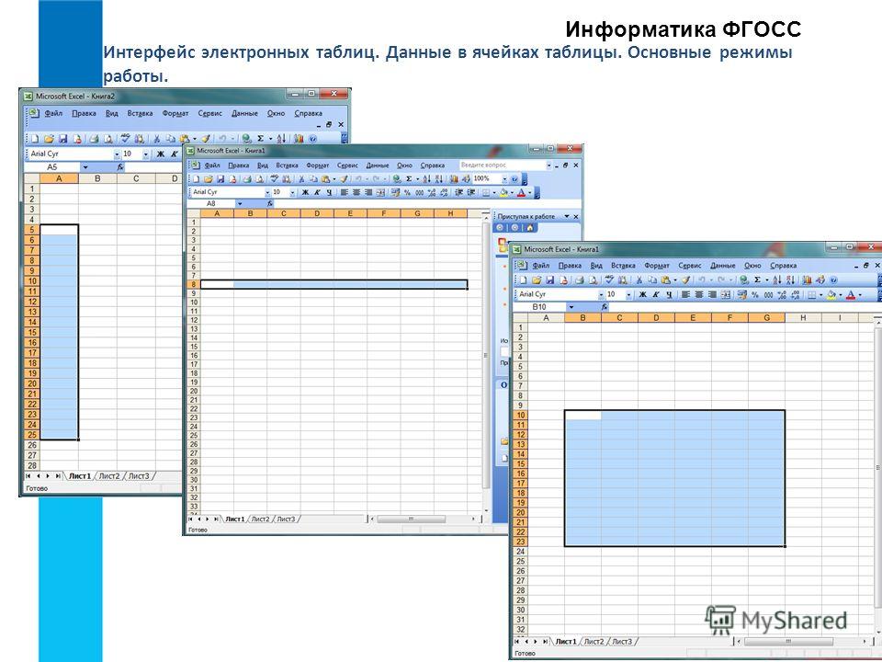Toggle Italic К in Книга2 window
The height and width of the screenshot is (662, 882).
[x=174, y=154]
